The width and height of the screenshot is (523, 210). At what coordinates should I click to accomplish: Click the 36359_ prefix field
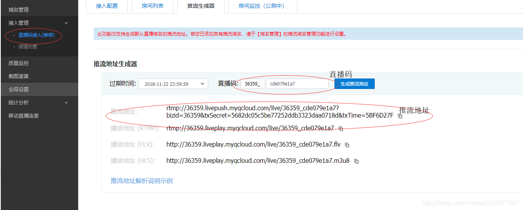(252, 84)
